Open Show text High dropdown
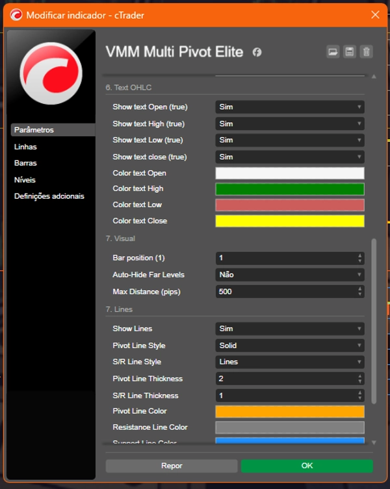Screen dimensions: 390x489 tap(290, 124)
